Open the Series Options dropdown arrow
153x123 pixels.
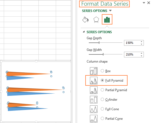[x=110, y=11]
